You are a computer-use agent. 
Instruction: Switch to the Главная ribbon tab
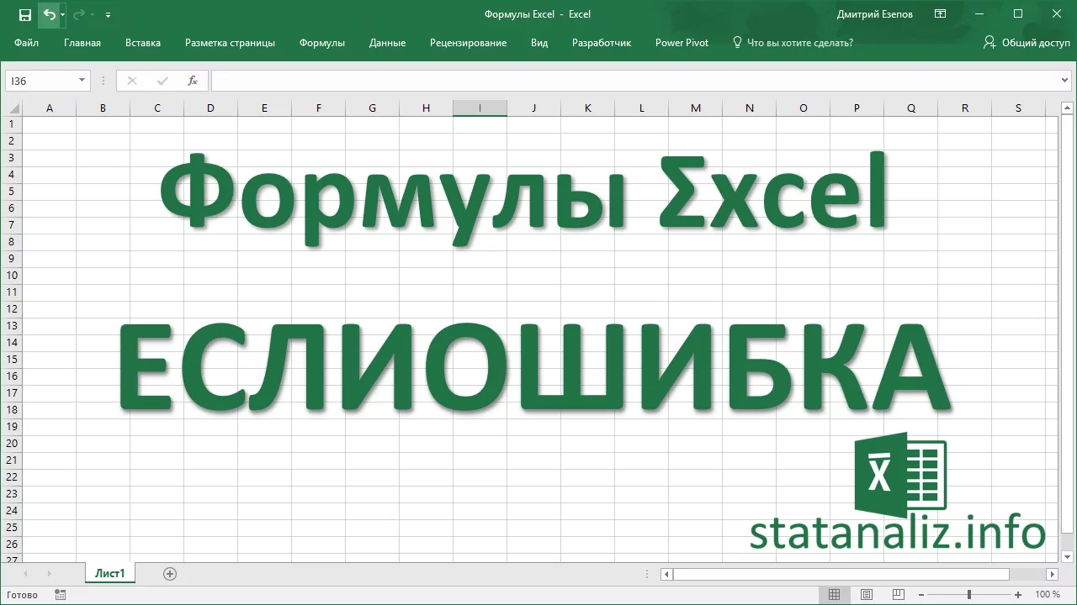(x=82, y=43)
